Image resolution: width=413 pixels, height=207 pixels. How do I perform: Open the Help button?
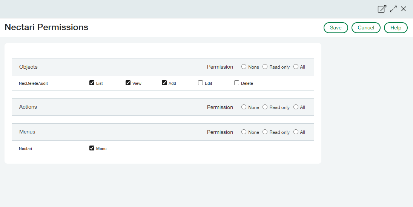(x=396, y=28)
